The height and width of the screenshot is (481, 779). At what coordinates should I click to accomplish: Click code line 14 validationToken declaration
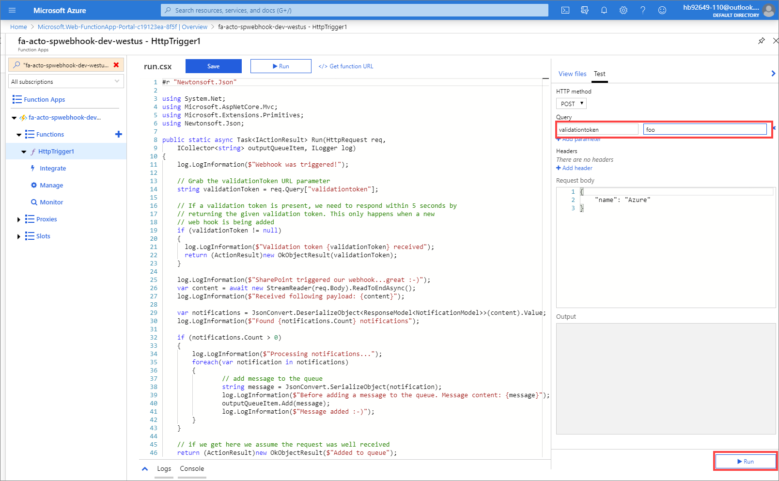point(278,189)
